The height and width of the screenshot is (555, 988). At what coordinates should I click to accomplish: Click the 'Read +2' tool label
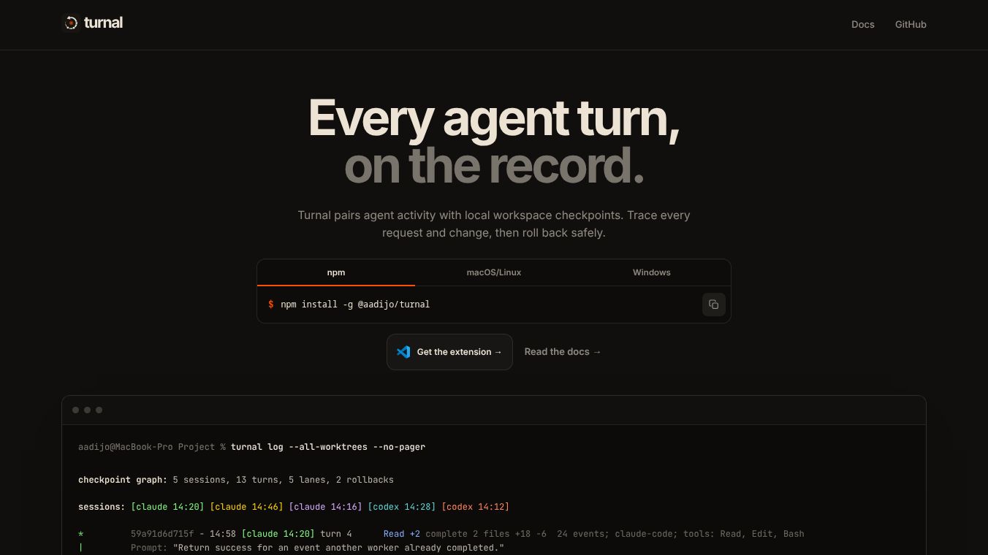tap(402, 534)
